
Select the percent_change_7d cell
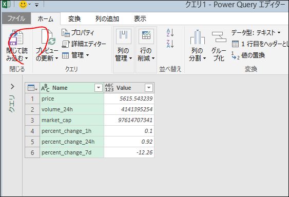[x=72, y=152]
